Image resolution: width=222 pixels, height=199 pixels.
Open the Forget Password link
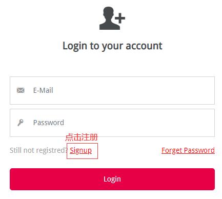pyautogui.click(x=188, y=150)
